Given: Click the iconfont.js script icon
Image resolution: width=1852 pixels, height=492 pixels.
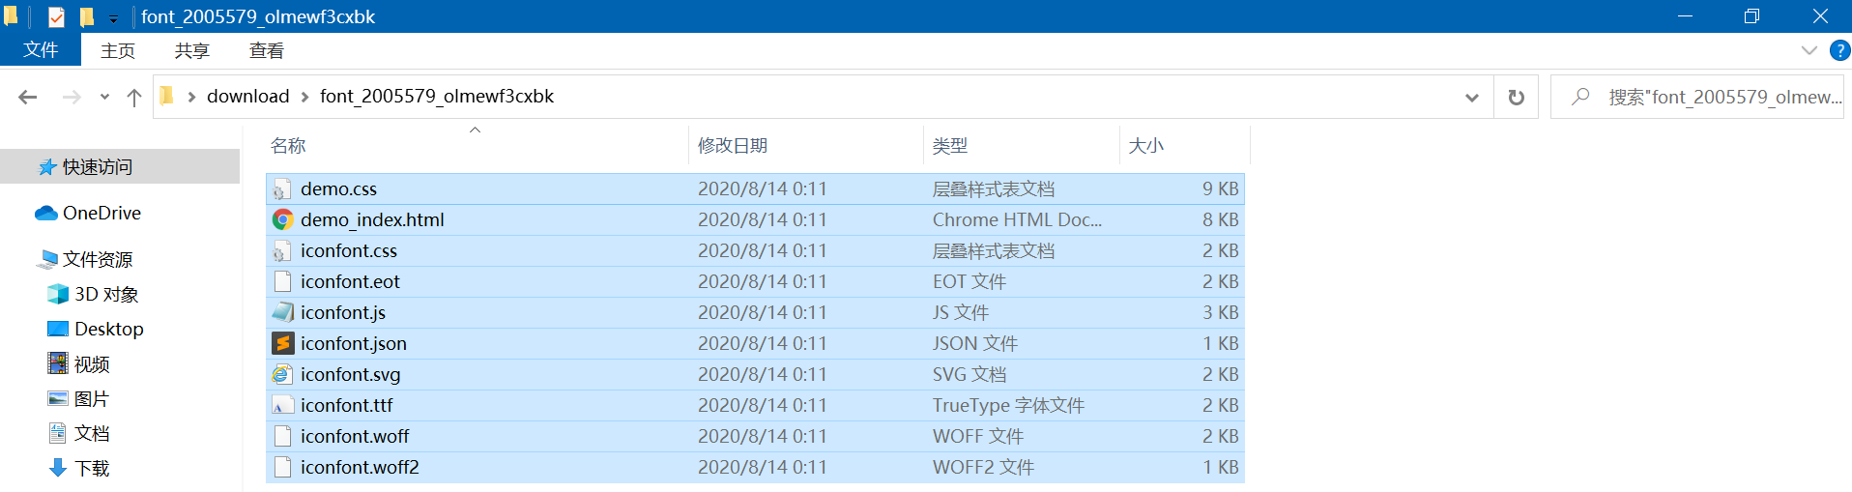Looking at the screenshot, I should pos(282,313).
